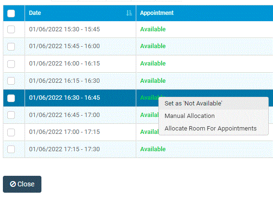Click Available status for 17:15 slot
The height and width of the screenshot is (197, 273).
(153, 149)
